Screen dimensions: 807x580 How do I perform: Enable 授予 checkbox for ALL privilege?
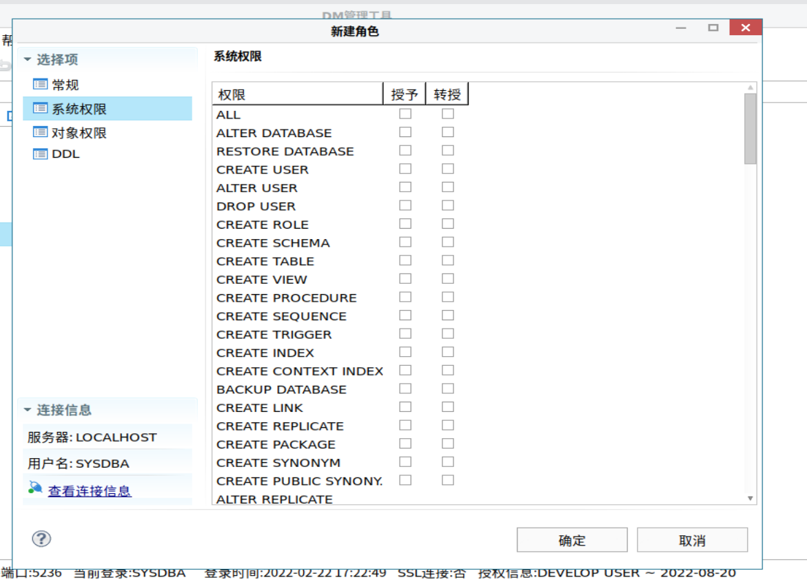(405, 113)
